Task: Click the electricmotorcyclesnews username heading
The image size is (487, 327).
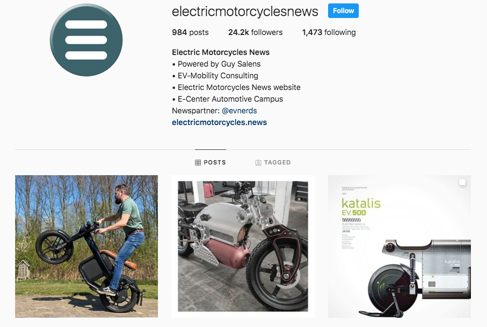Action: (245, 12)
